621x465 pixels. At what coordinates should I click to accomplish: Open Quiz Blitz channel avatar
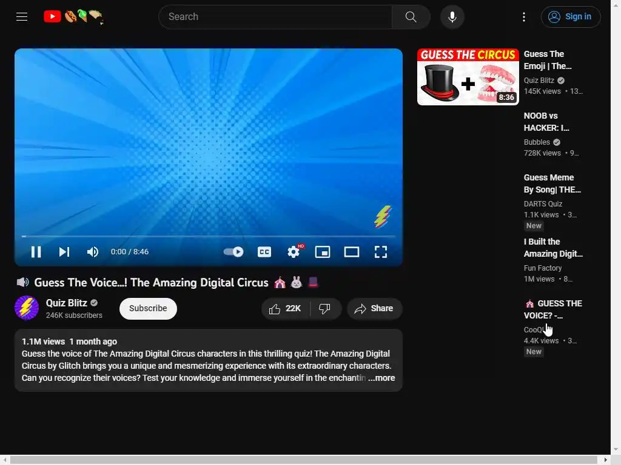pos(27,308)
